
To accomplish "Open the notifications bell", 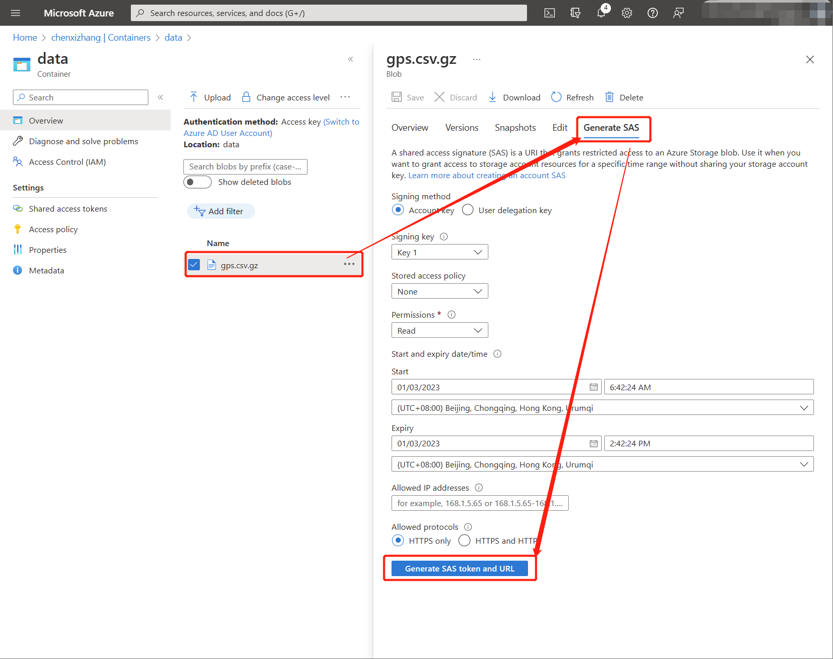I will [601, 13].
